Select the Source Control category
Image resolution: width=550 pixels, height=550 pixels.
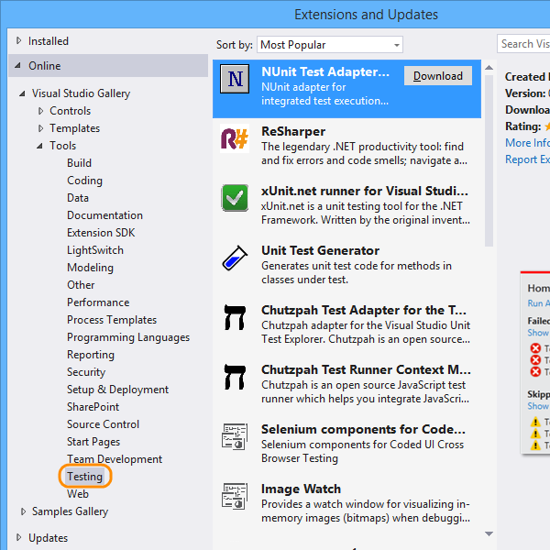click(x=103, y=424)
